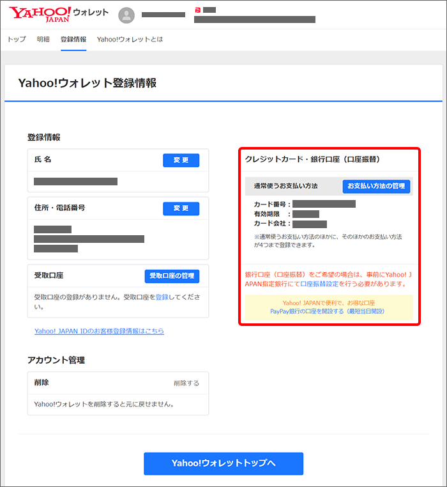447x487 pixels.
Task: Click the カード会社 label
Action: (x=272, y=223)
